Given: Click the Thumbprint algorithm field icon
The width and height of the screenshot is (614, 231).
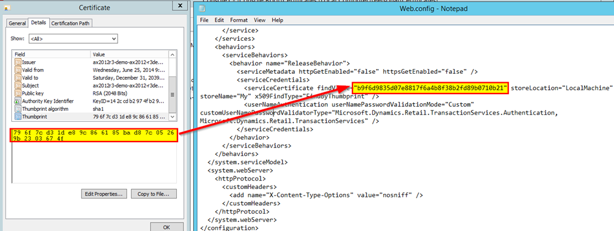Looking at the screenshot, I should coord(17,109).
